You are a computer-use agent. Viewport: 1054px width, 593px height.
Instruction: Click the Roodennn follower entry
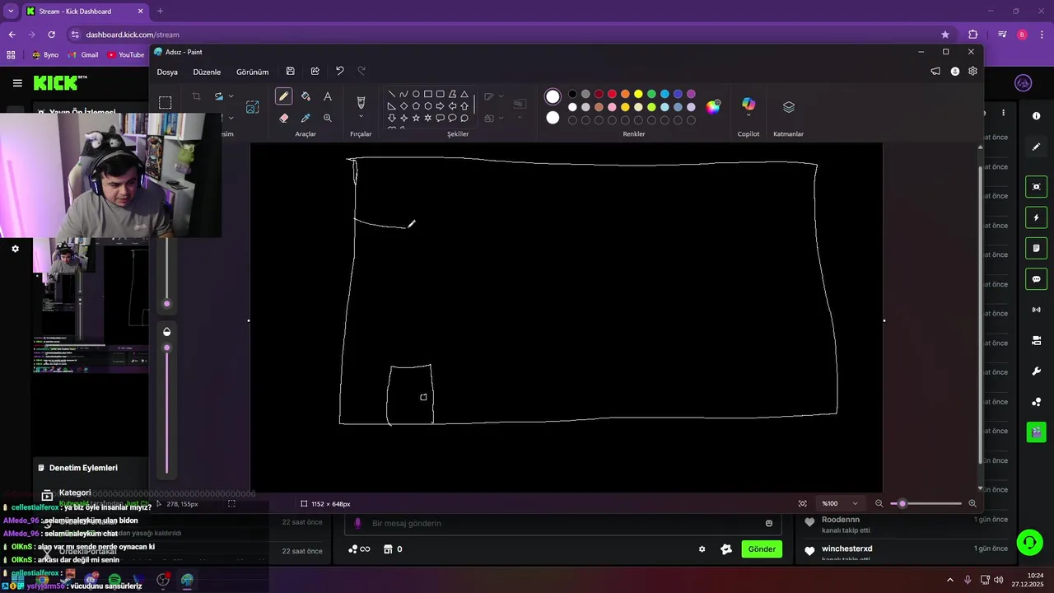(x=906, y=524)
